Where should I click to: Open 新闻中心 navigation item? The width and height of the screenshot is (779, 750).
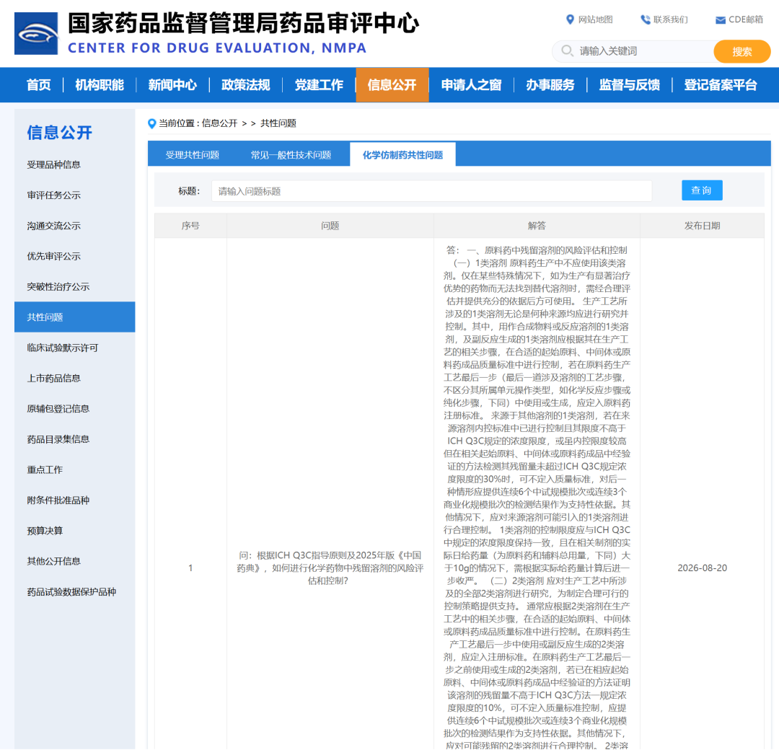pyautogui.click(x=172, y=85)
